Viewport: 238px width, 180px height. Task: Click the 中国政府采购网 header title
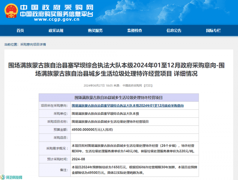tap(57, 7)
